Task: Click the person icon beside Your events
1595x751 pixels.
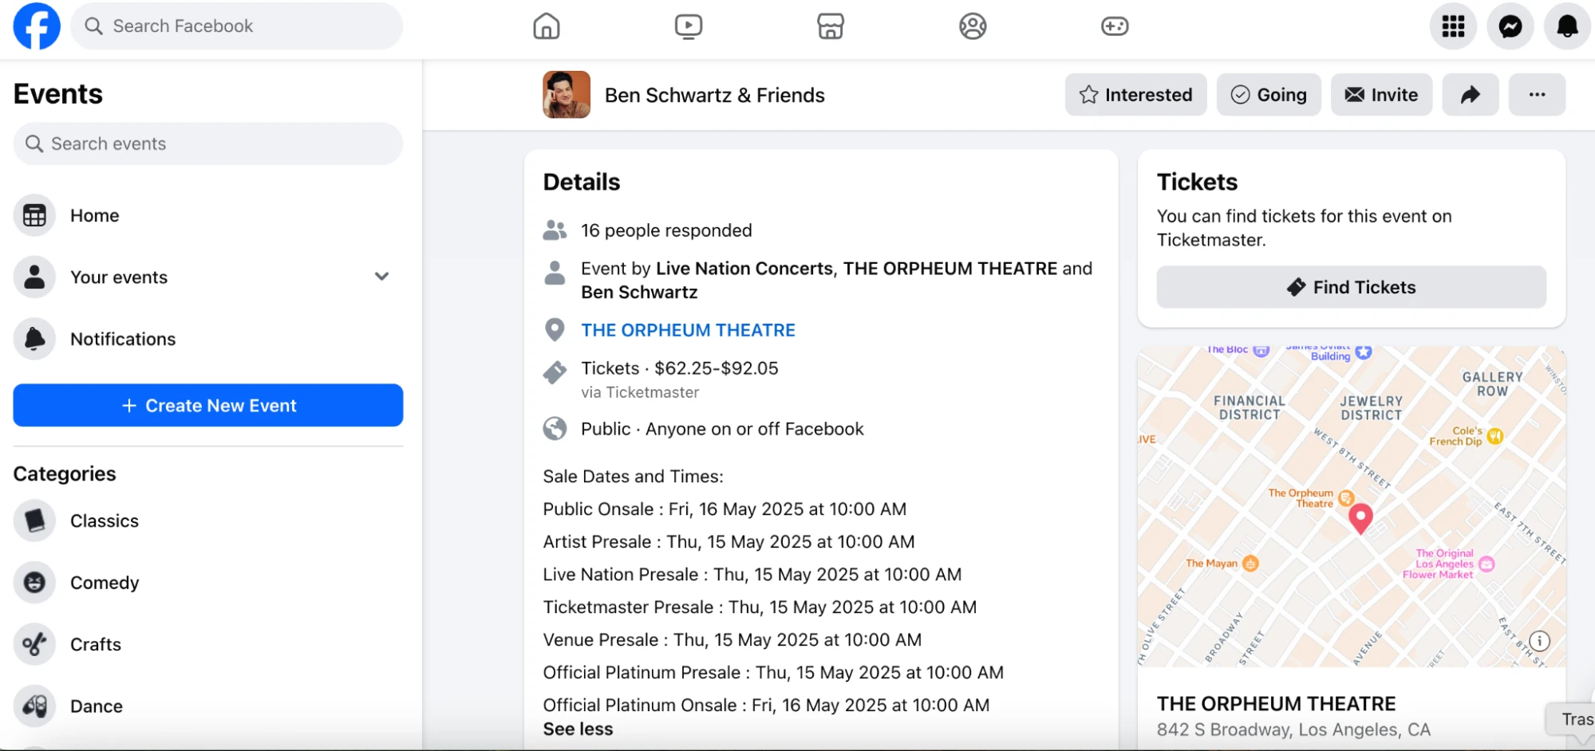Action: (x=34, y=277)
